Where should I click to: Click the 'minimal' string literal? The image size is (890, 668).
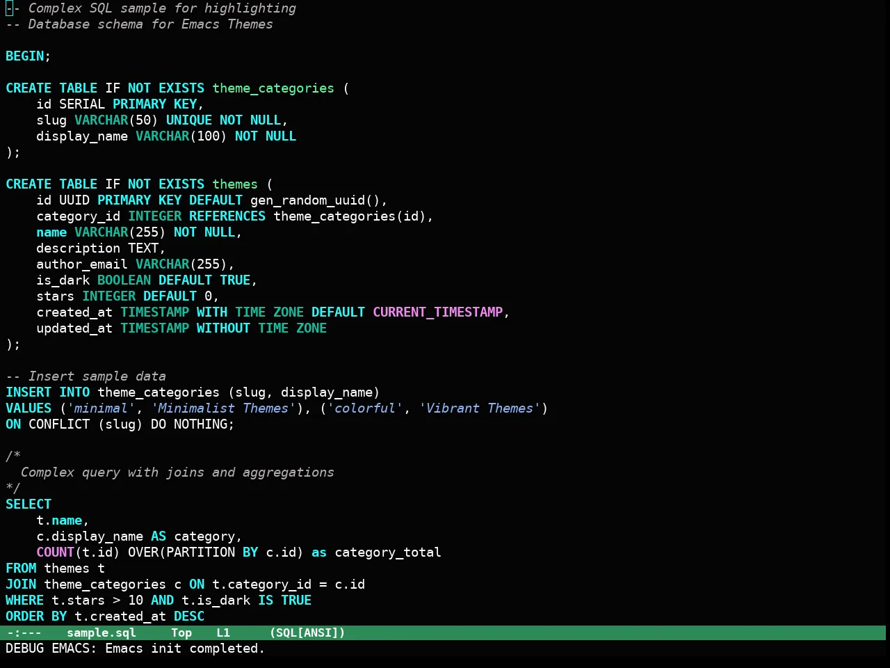coord(102,408)
